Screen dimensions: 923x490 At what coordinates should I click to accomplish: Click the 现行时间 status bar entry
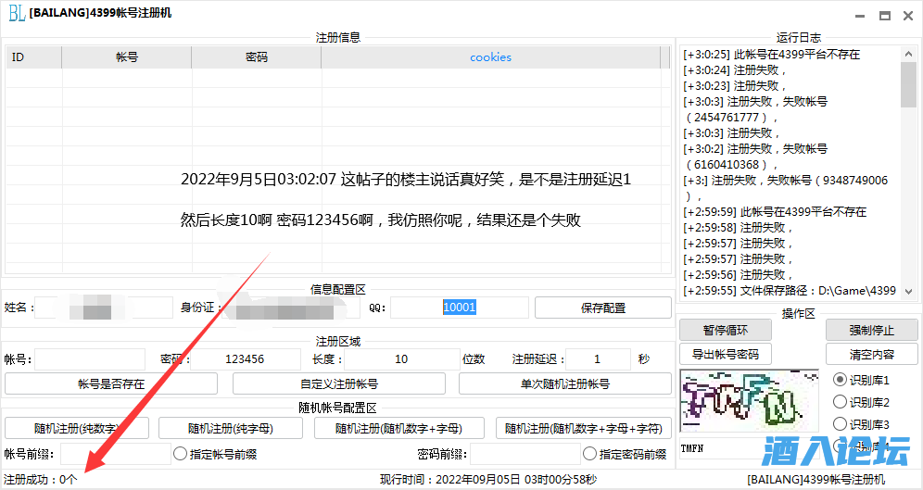(x=488, y=480)
